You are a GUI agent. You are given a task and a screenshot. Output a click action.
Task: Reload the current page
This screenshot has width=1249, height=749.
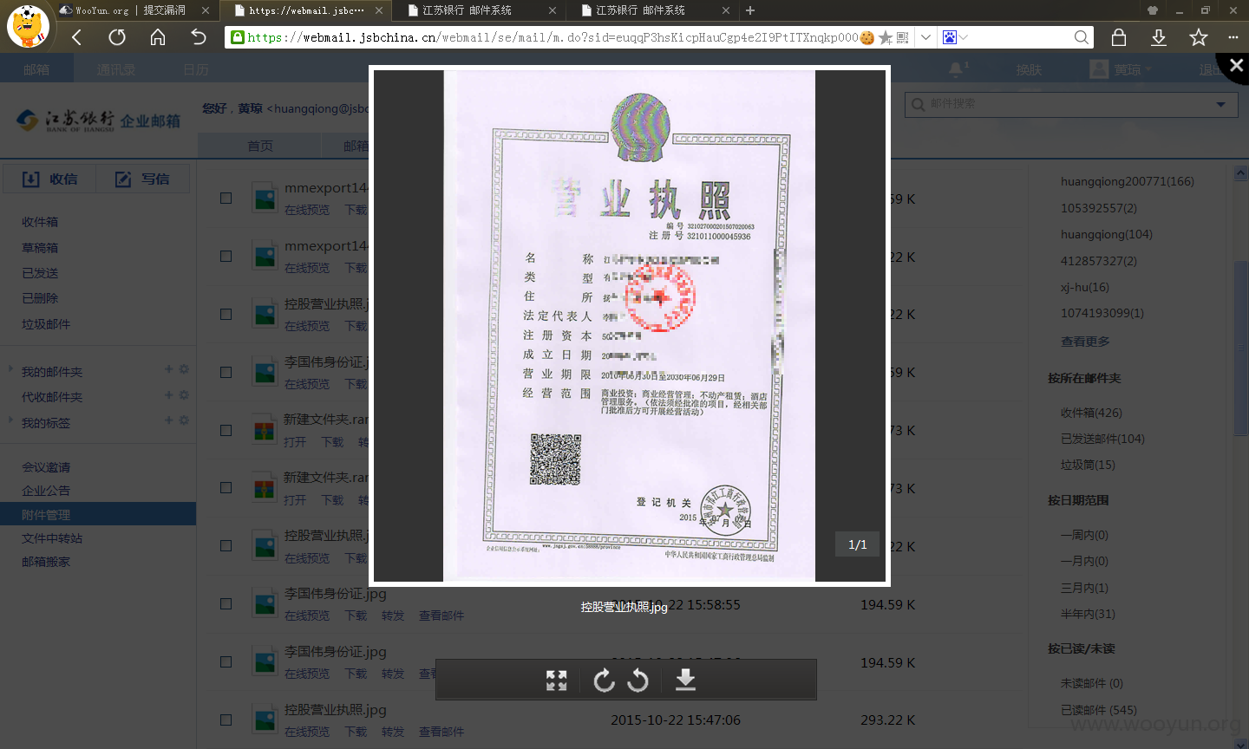(117, 37)
